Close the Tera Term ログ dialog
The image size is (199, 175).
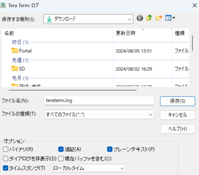pos(195,5)
